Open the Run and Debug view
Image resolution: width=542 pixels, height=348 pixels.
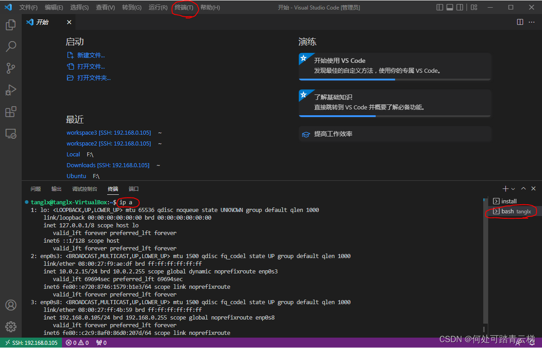coord(11,90)
